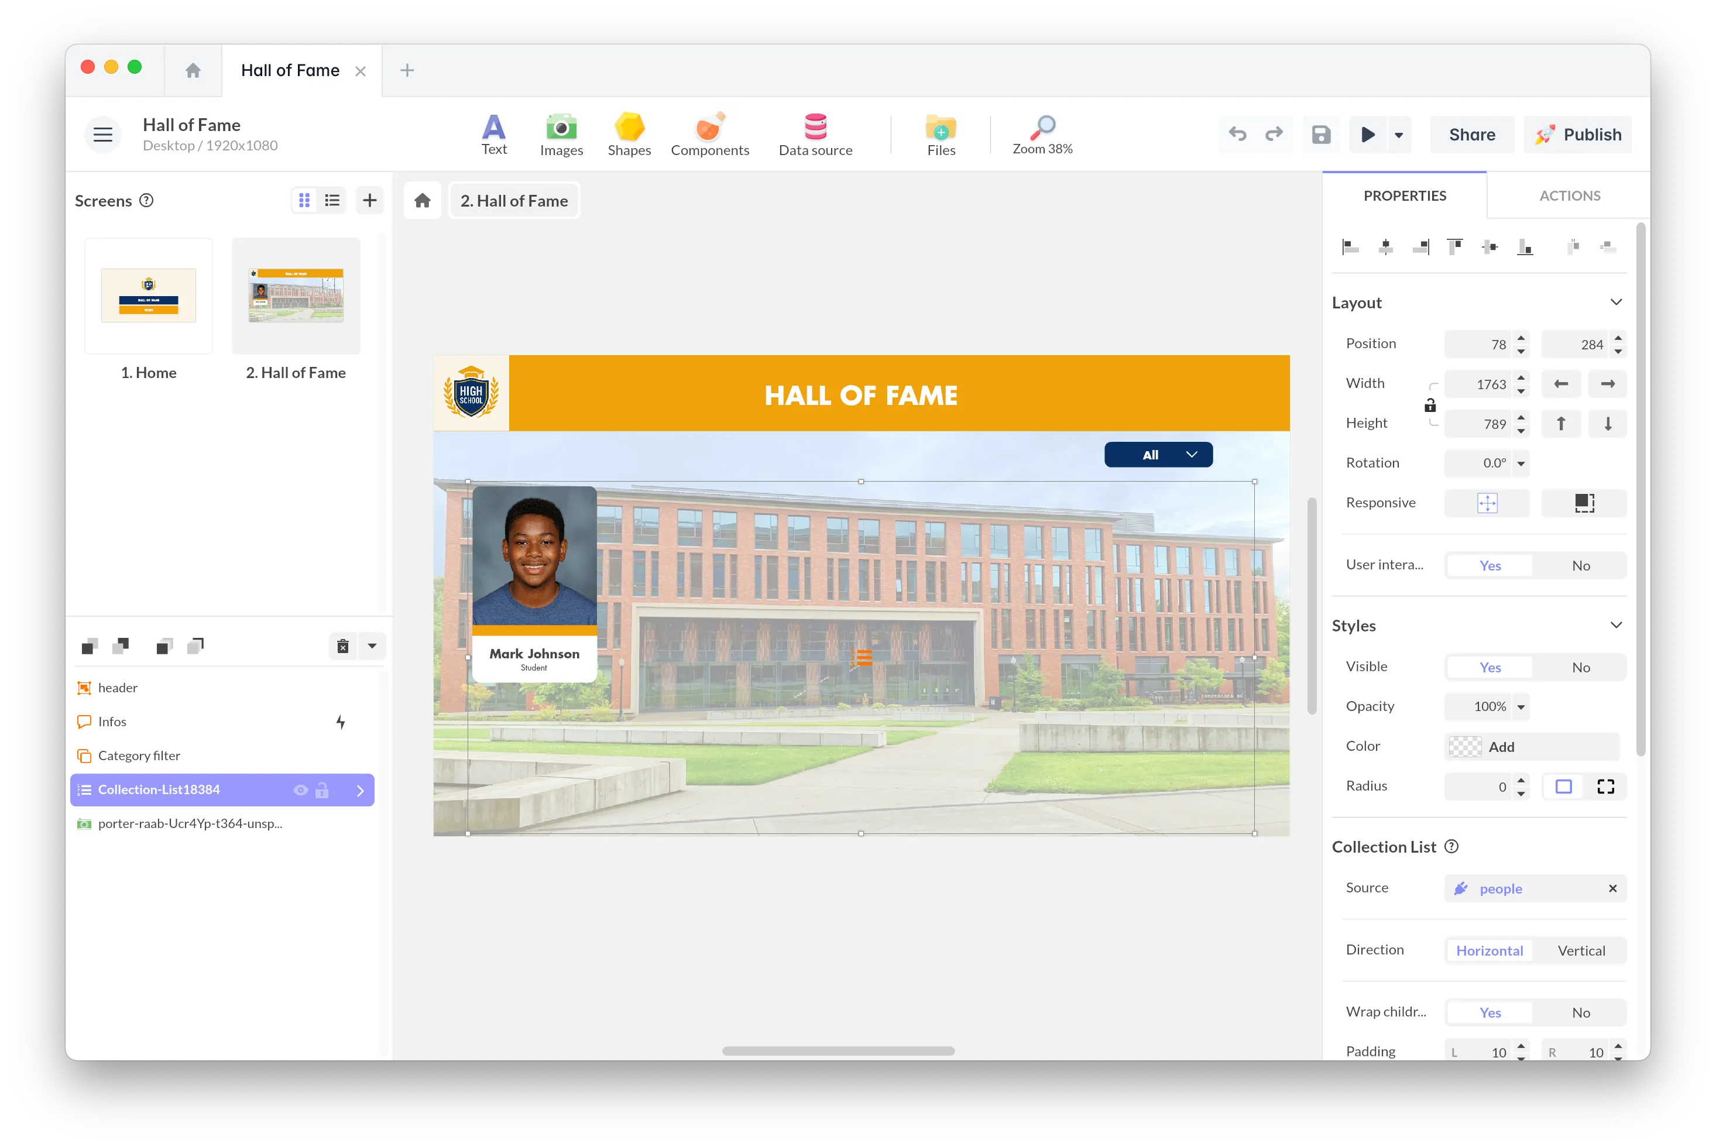Open the Opacity percentage dropdown
Image resolution: width=1716 pixels, height=1147 pixels.
coord(1522,707)
